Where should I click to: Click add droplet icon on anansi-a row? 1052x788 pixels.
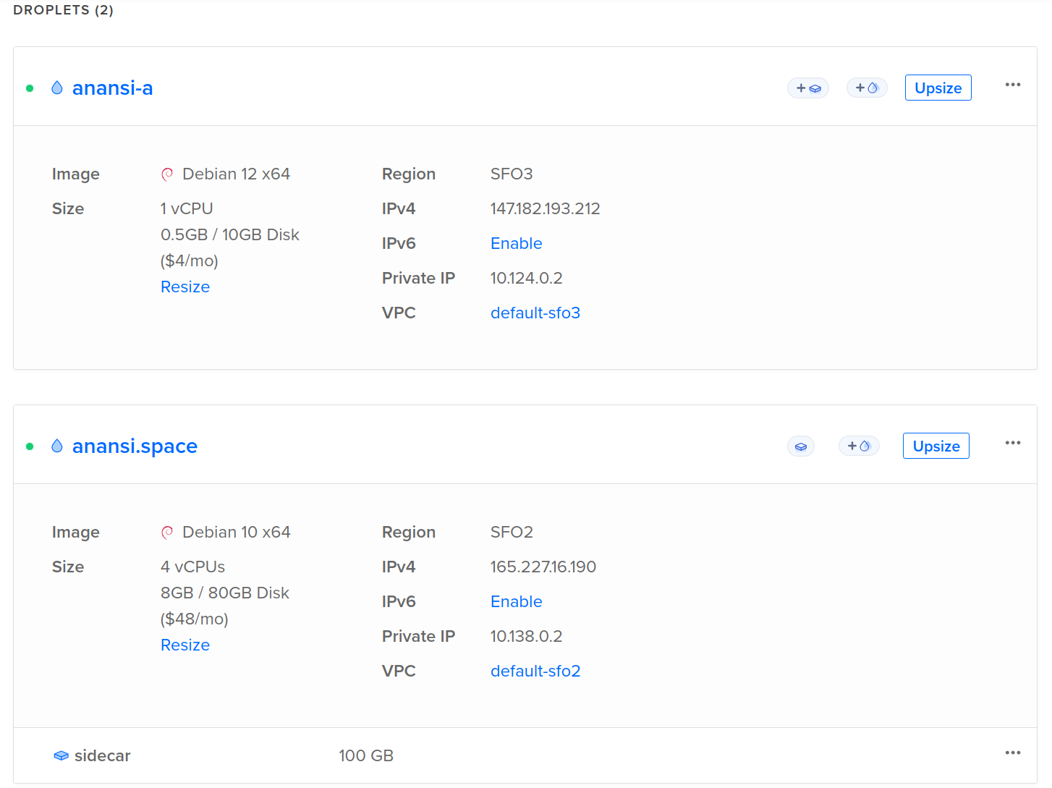[x=867, y=88]
